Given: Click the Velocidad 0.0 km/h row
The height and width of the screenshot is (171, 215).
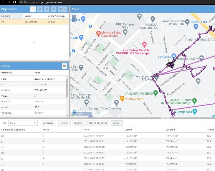Looking at the screenshot, I should pos(33,113).
